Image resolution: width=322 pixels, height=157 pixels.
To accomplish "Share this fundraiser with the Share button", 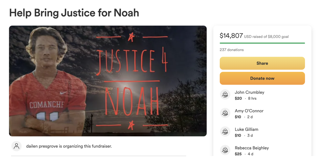I will [262, 63].
